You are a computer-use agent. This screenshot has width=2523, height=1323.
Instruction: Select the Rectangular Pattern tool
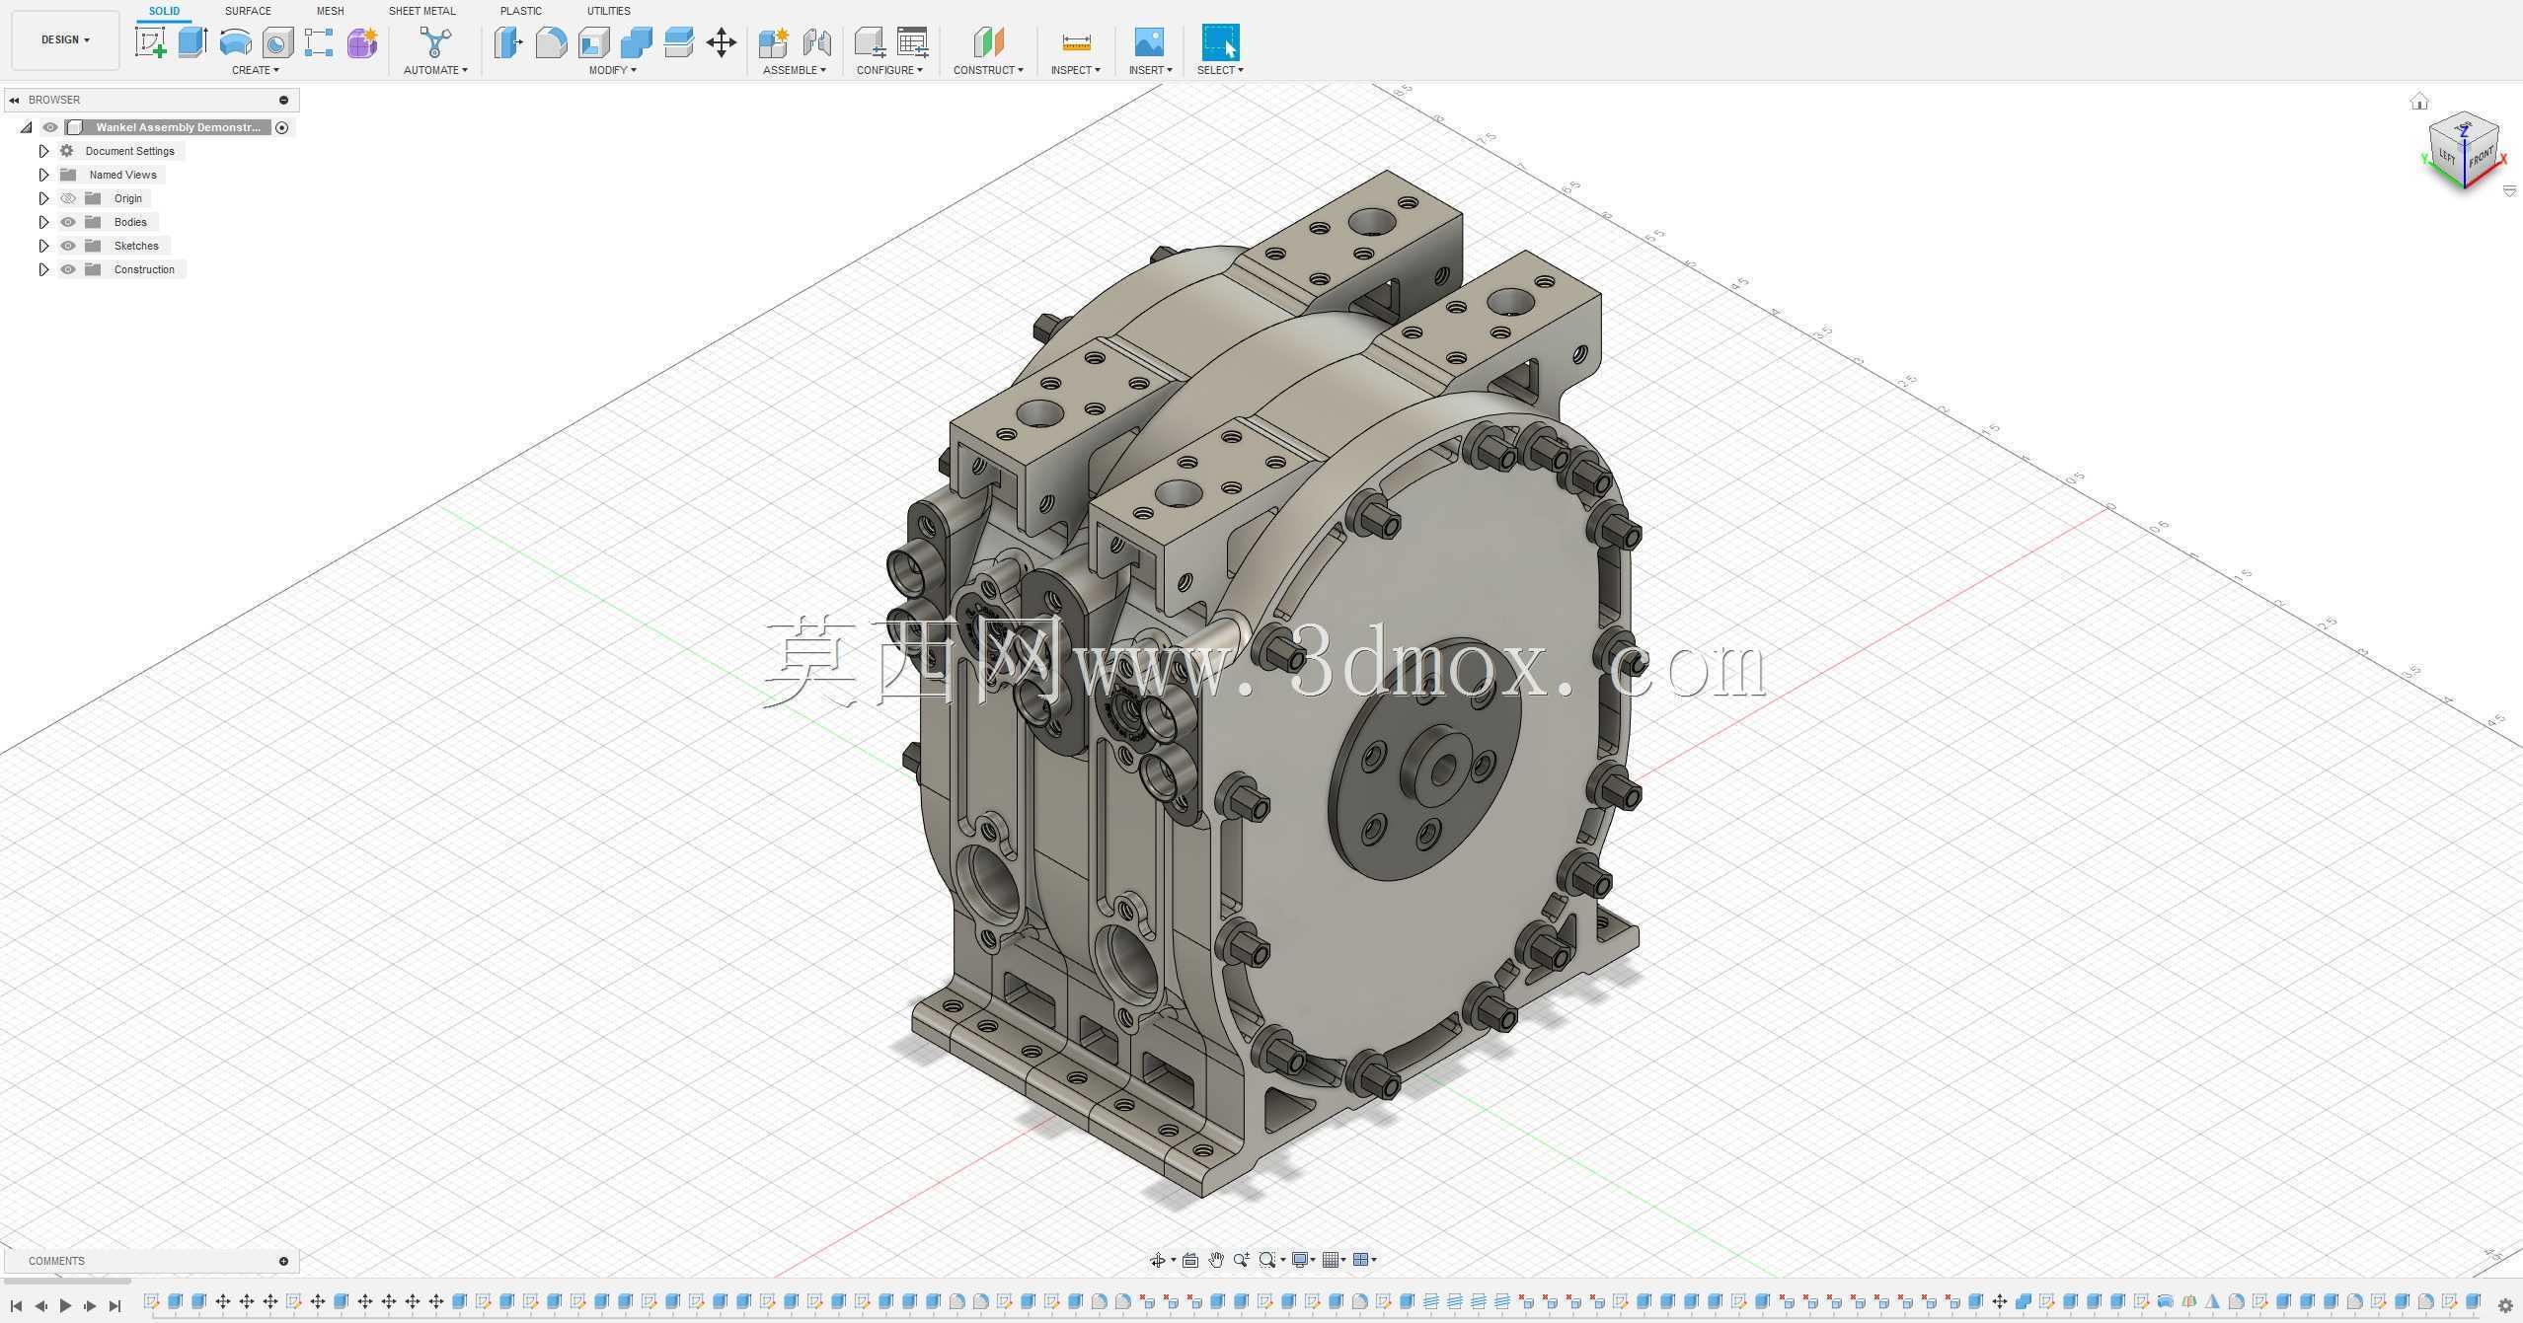319,42
